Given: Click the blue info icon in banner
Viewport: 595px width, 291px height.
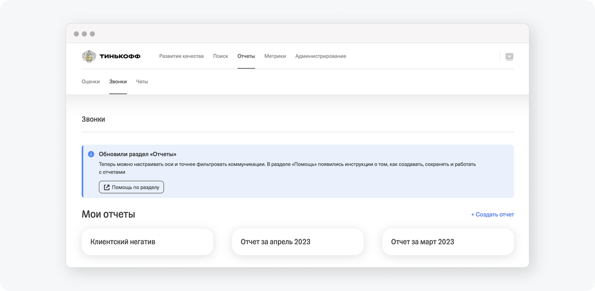Looking at the screenshot, I should (x=91, y=155).
